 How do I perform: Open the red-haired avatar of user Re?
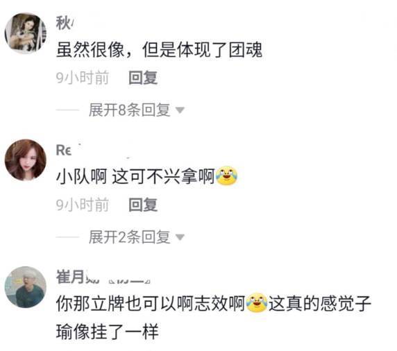point(26,160)
